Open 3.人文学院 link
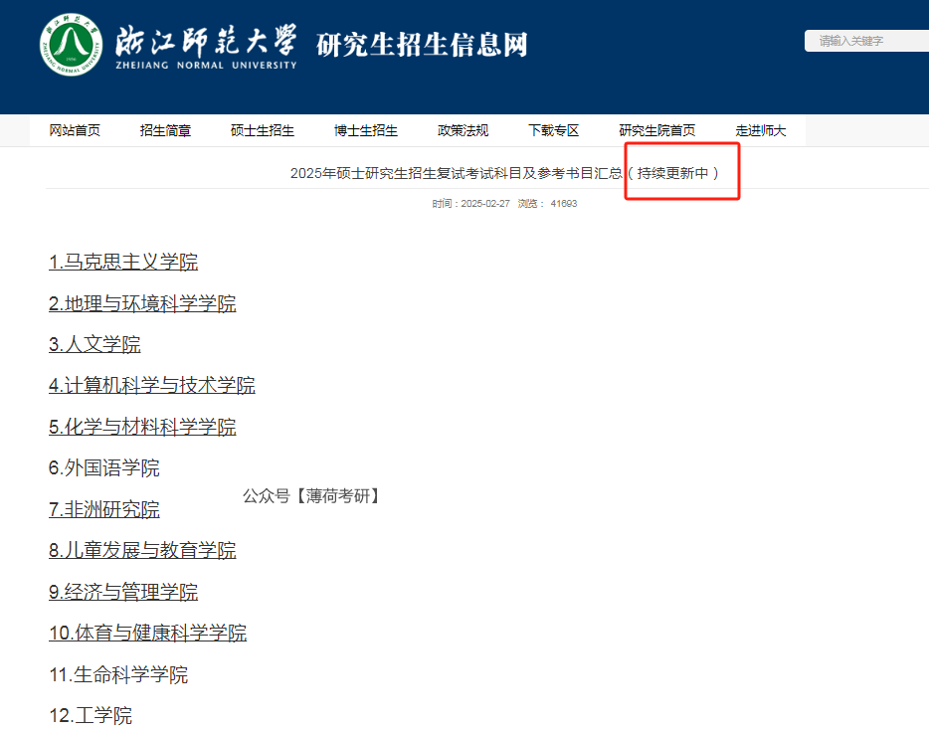The image size is (929, 733). point(95,344)
